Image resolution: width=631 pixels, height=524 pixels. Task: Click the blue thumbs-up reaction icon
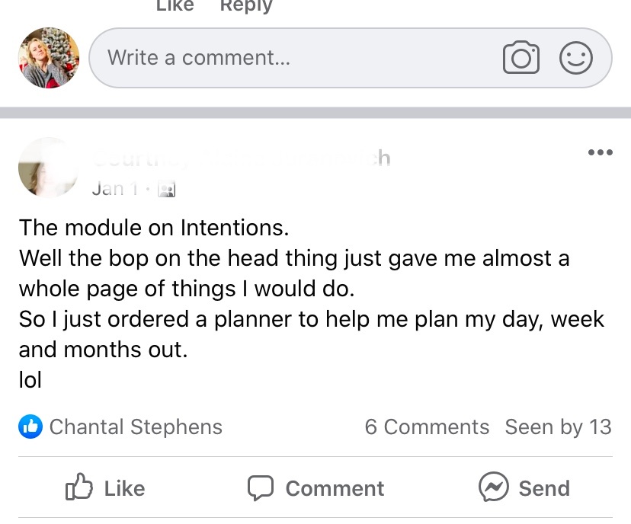(30, 427)
